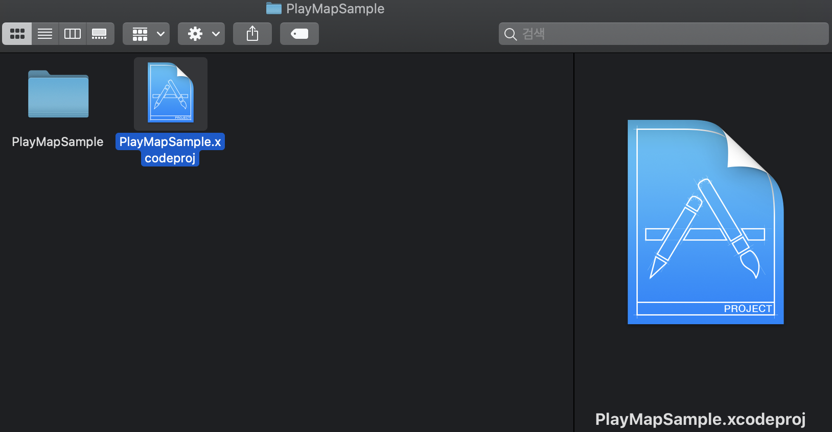Switch to gallery view mode
The width and height of the screenshot is (832, 432).
point(100,34)
